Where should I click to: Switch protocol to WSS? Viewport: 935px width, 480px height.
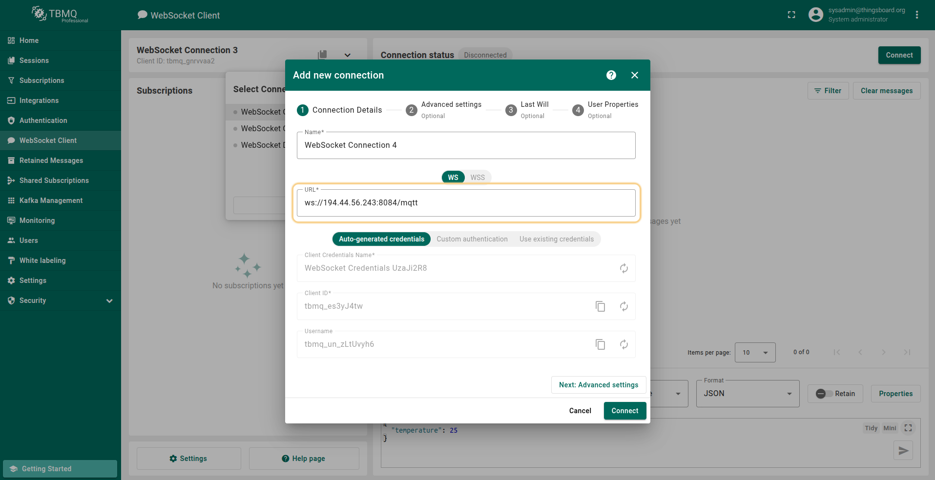477,178
